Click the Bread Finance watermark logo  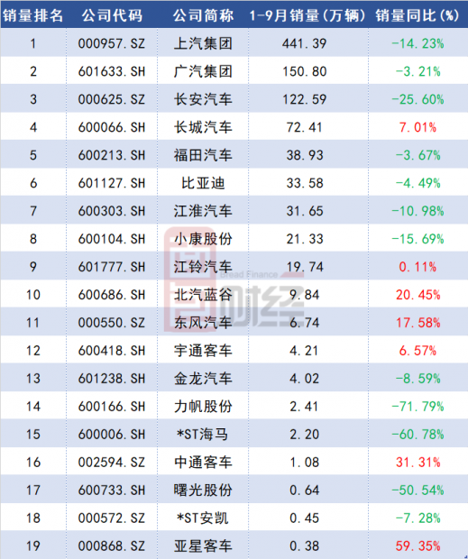(234, 279)
